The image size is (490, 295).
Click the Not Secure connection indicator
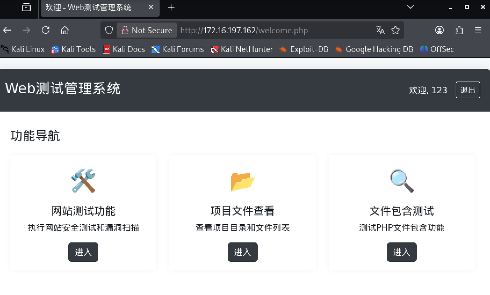(147, 30)
